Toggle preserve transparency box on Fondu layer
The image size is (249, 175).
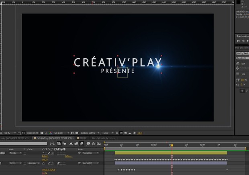(25, 153)
